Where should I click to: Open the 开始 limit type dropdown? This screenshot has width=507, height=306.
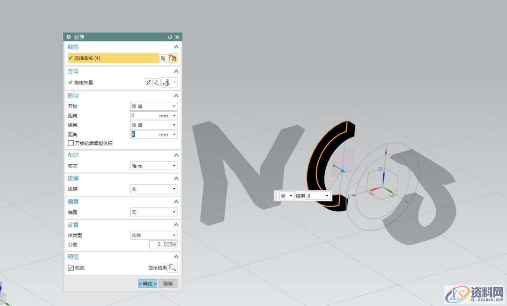(x=154, y=107)
